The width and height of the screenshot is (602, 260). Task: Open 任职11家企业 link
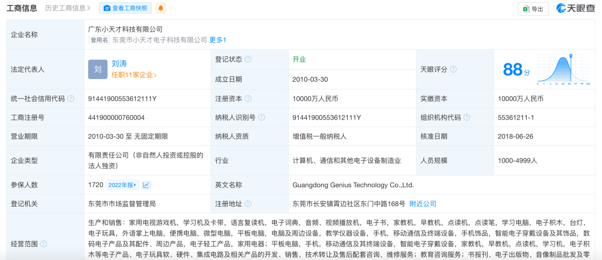coord(134,75)
